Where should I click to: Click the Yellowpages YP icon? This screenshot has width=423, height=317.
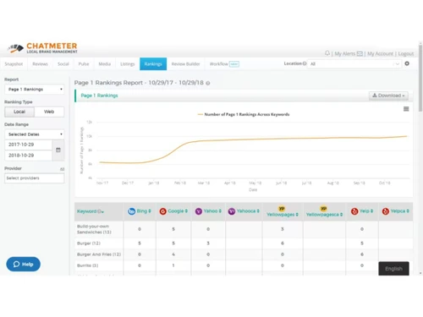[x=282, y=209]
